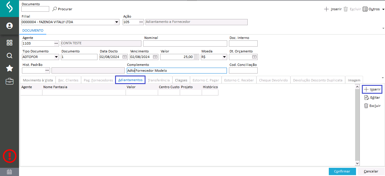Switch to the Movimento à Vista tab
The image size is (385, 176).
pos(38,80)
